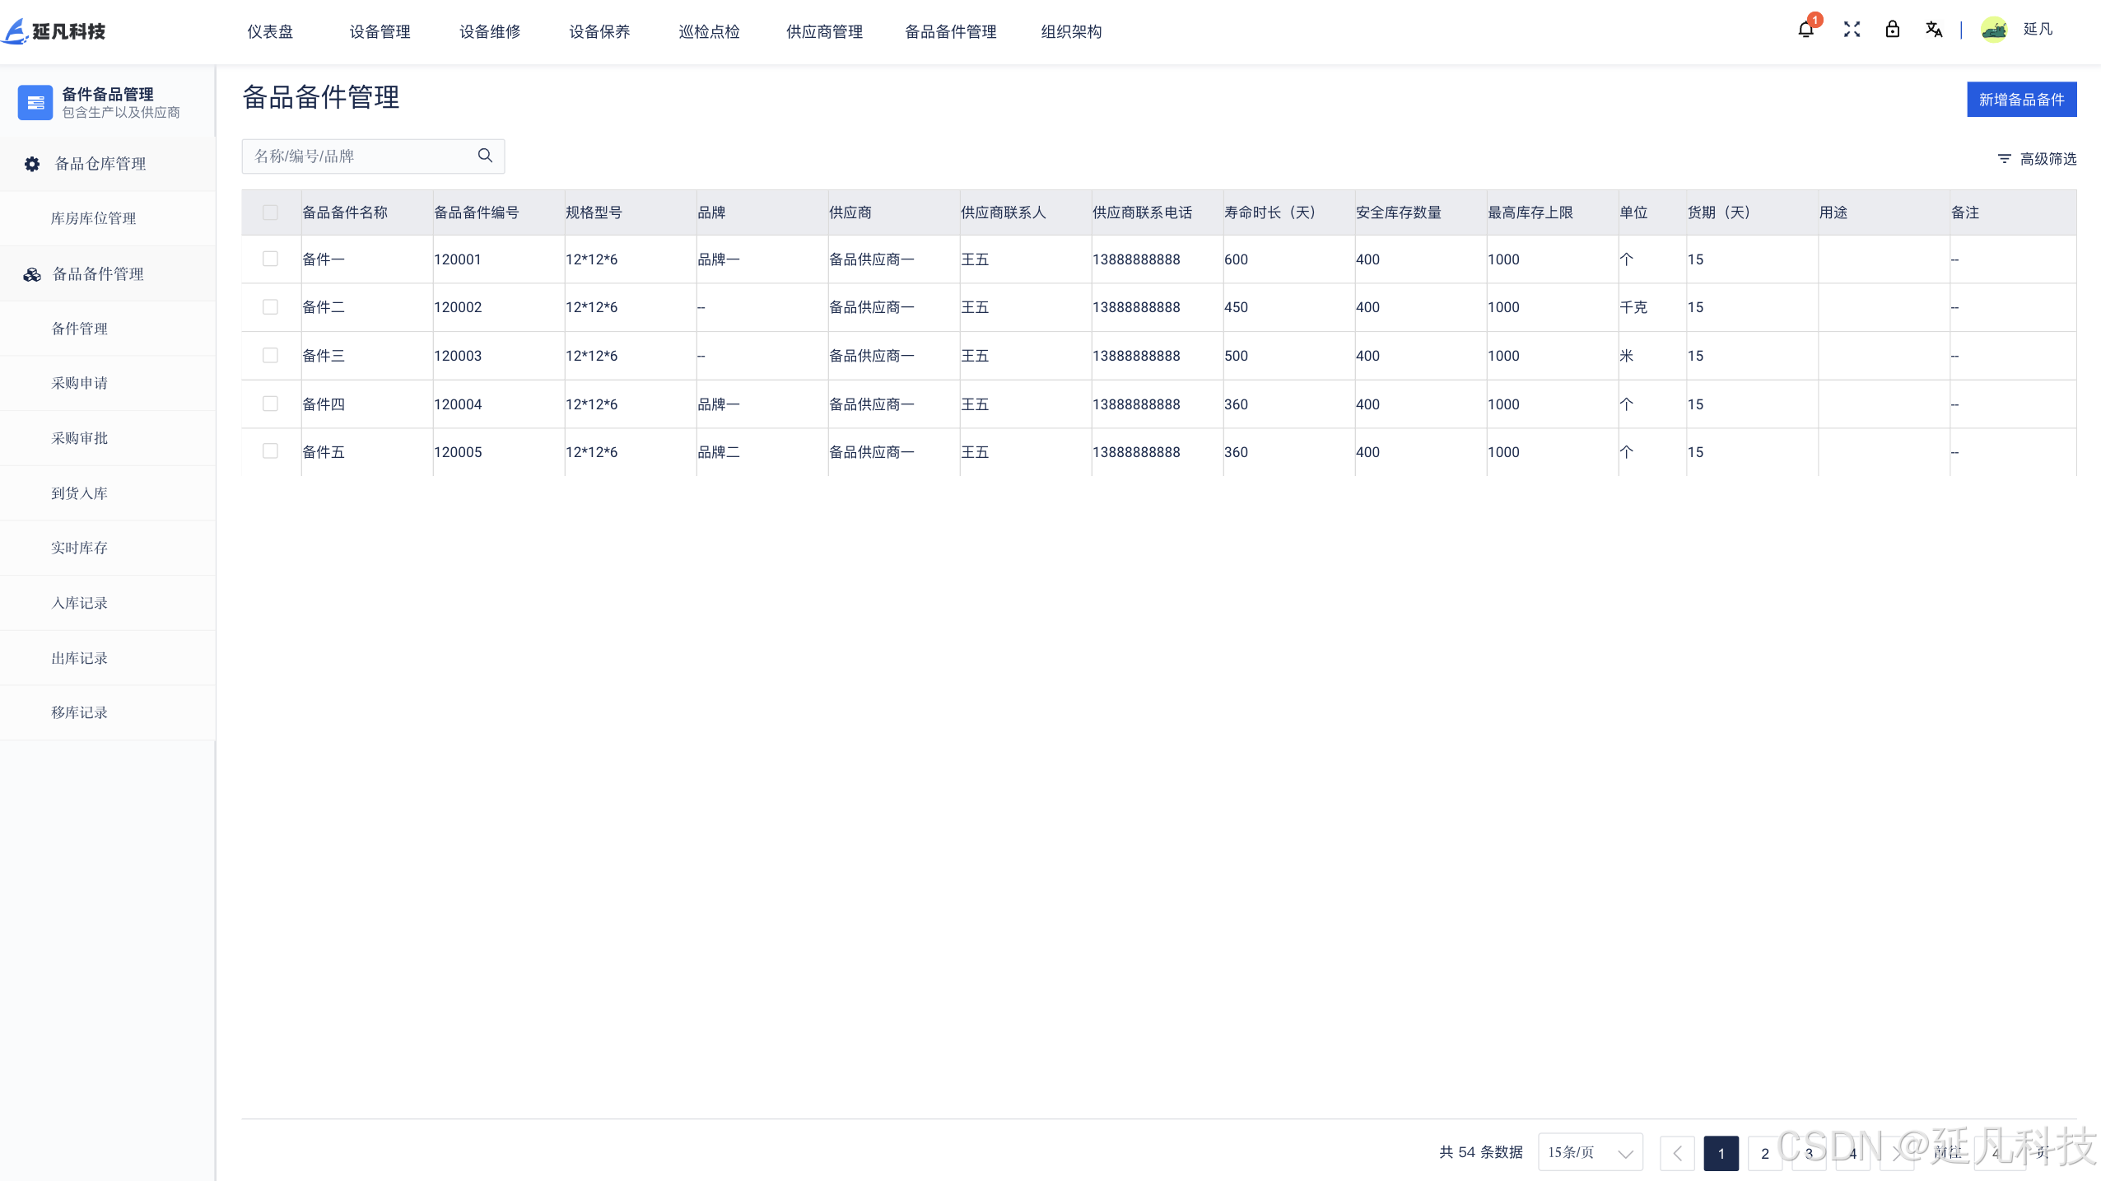Go to page 2
Viewport: 2101px width, 1181px height.
(x=1764, y=1153)
